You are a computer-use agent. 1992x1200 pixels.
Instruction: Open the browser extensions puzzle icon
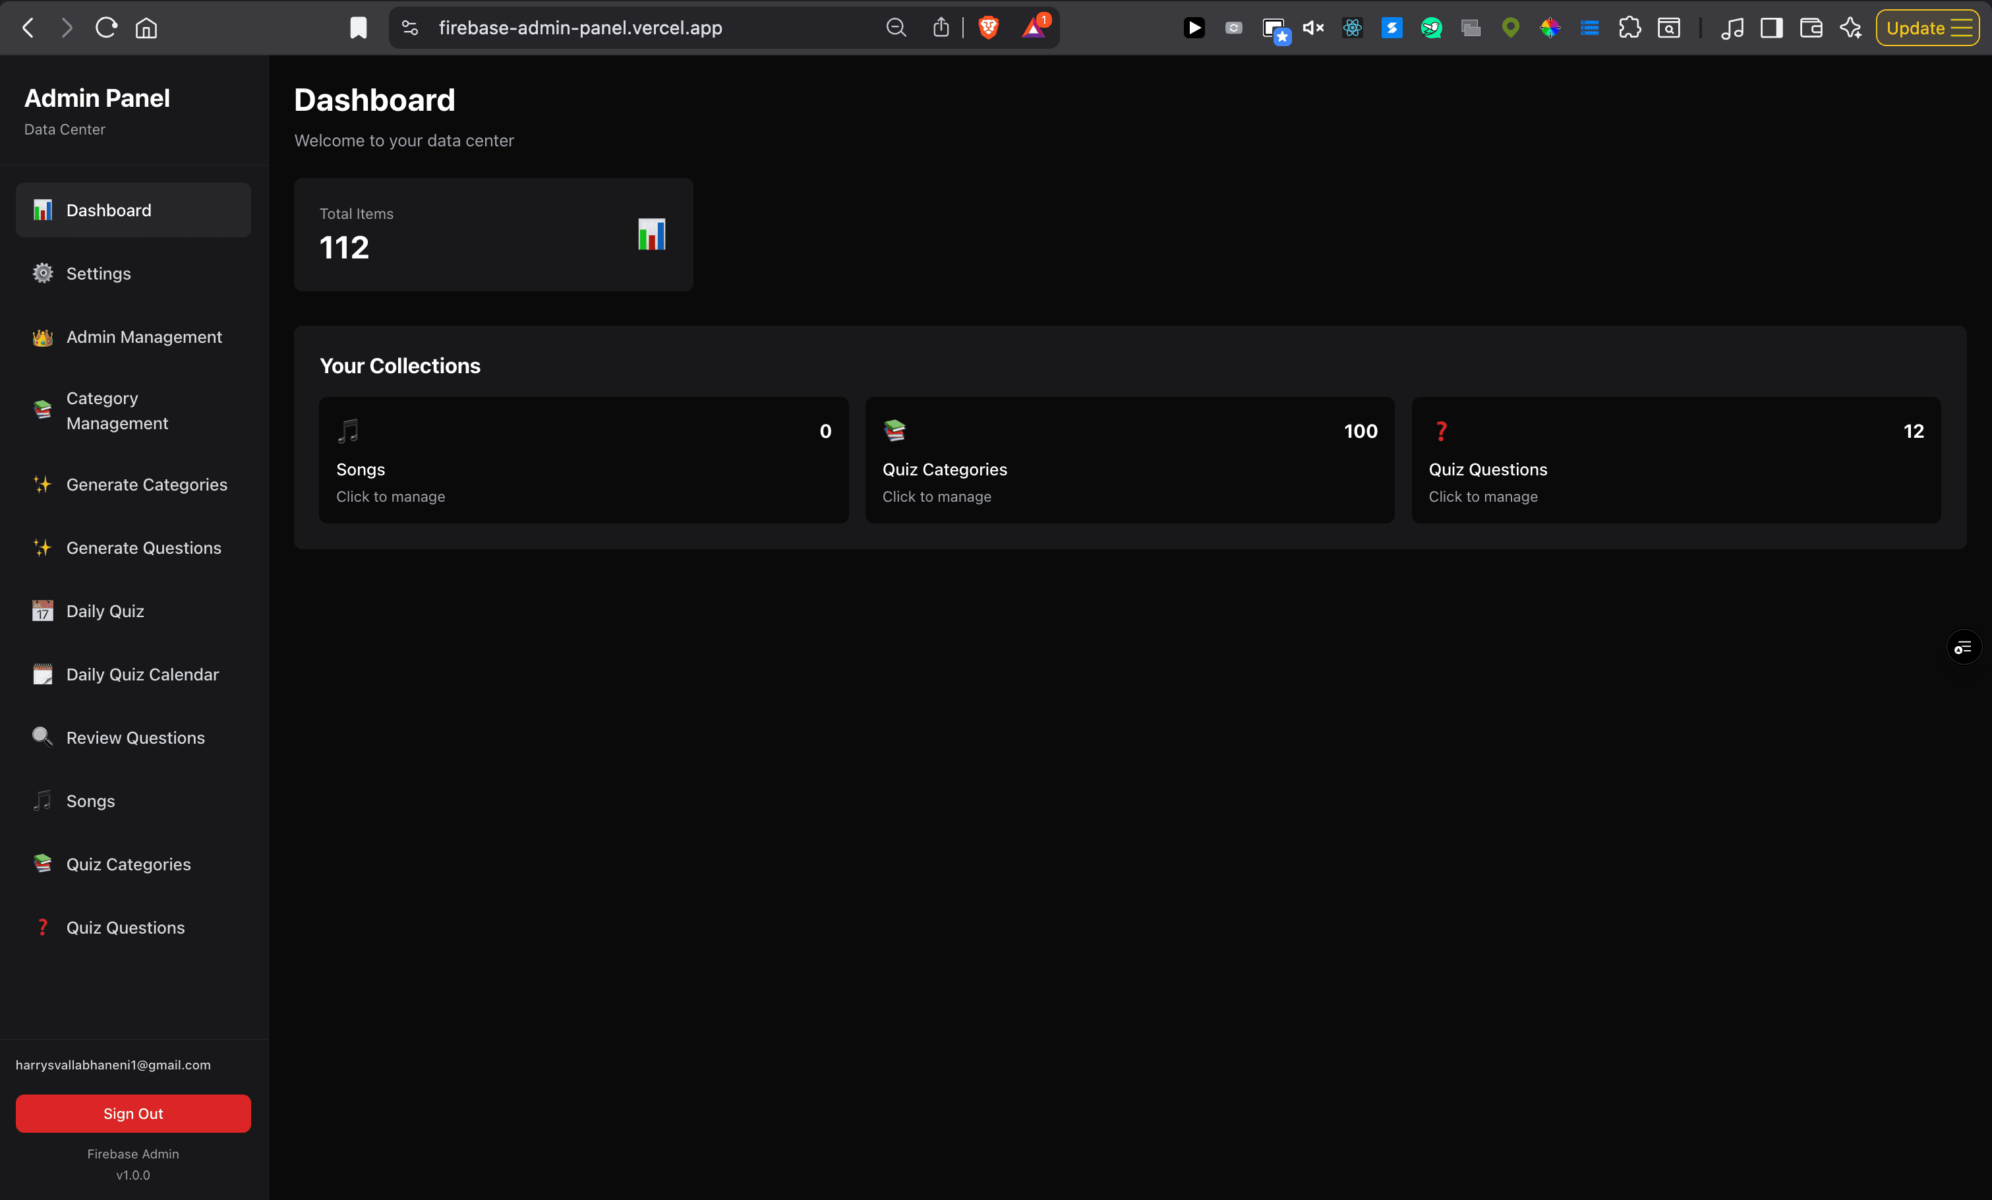coord(1630,26)
